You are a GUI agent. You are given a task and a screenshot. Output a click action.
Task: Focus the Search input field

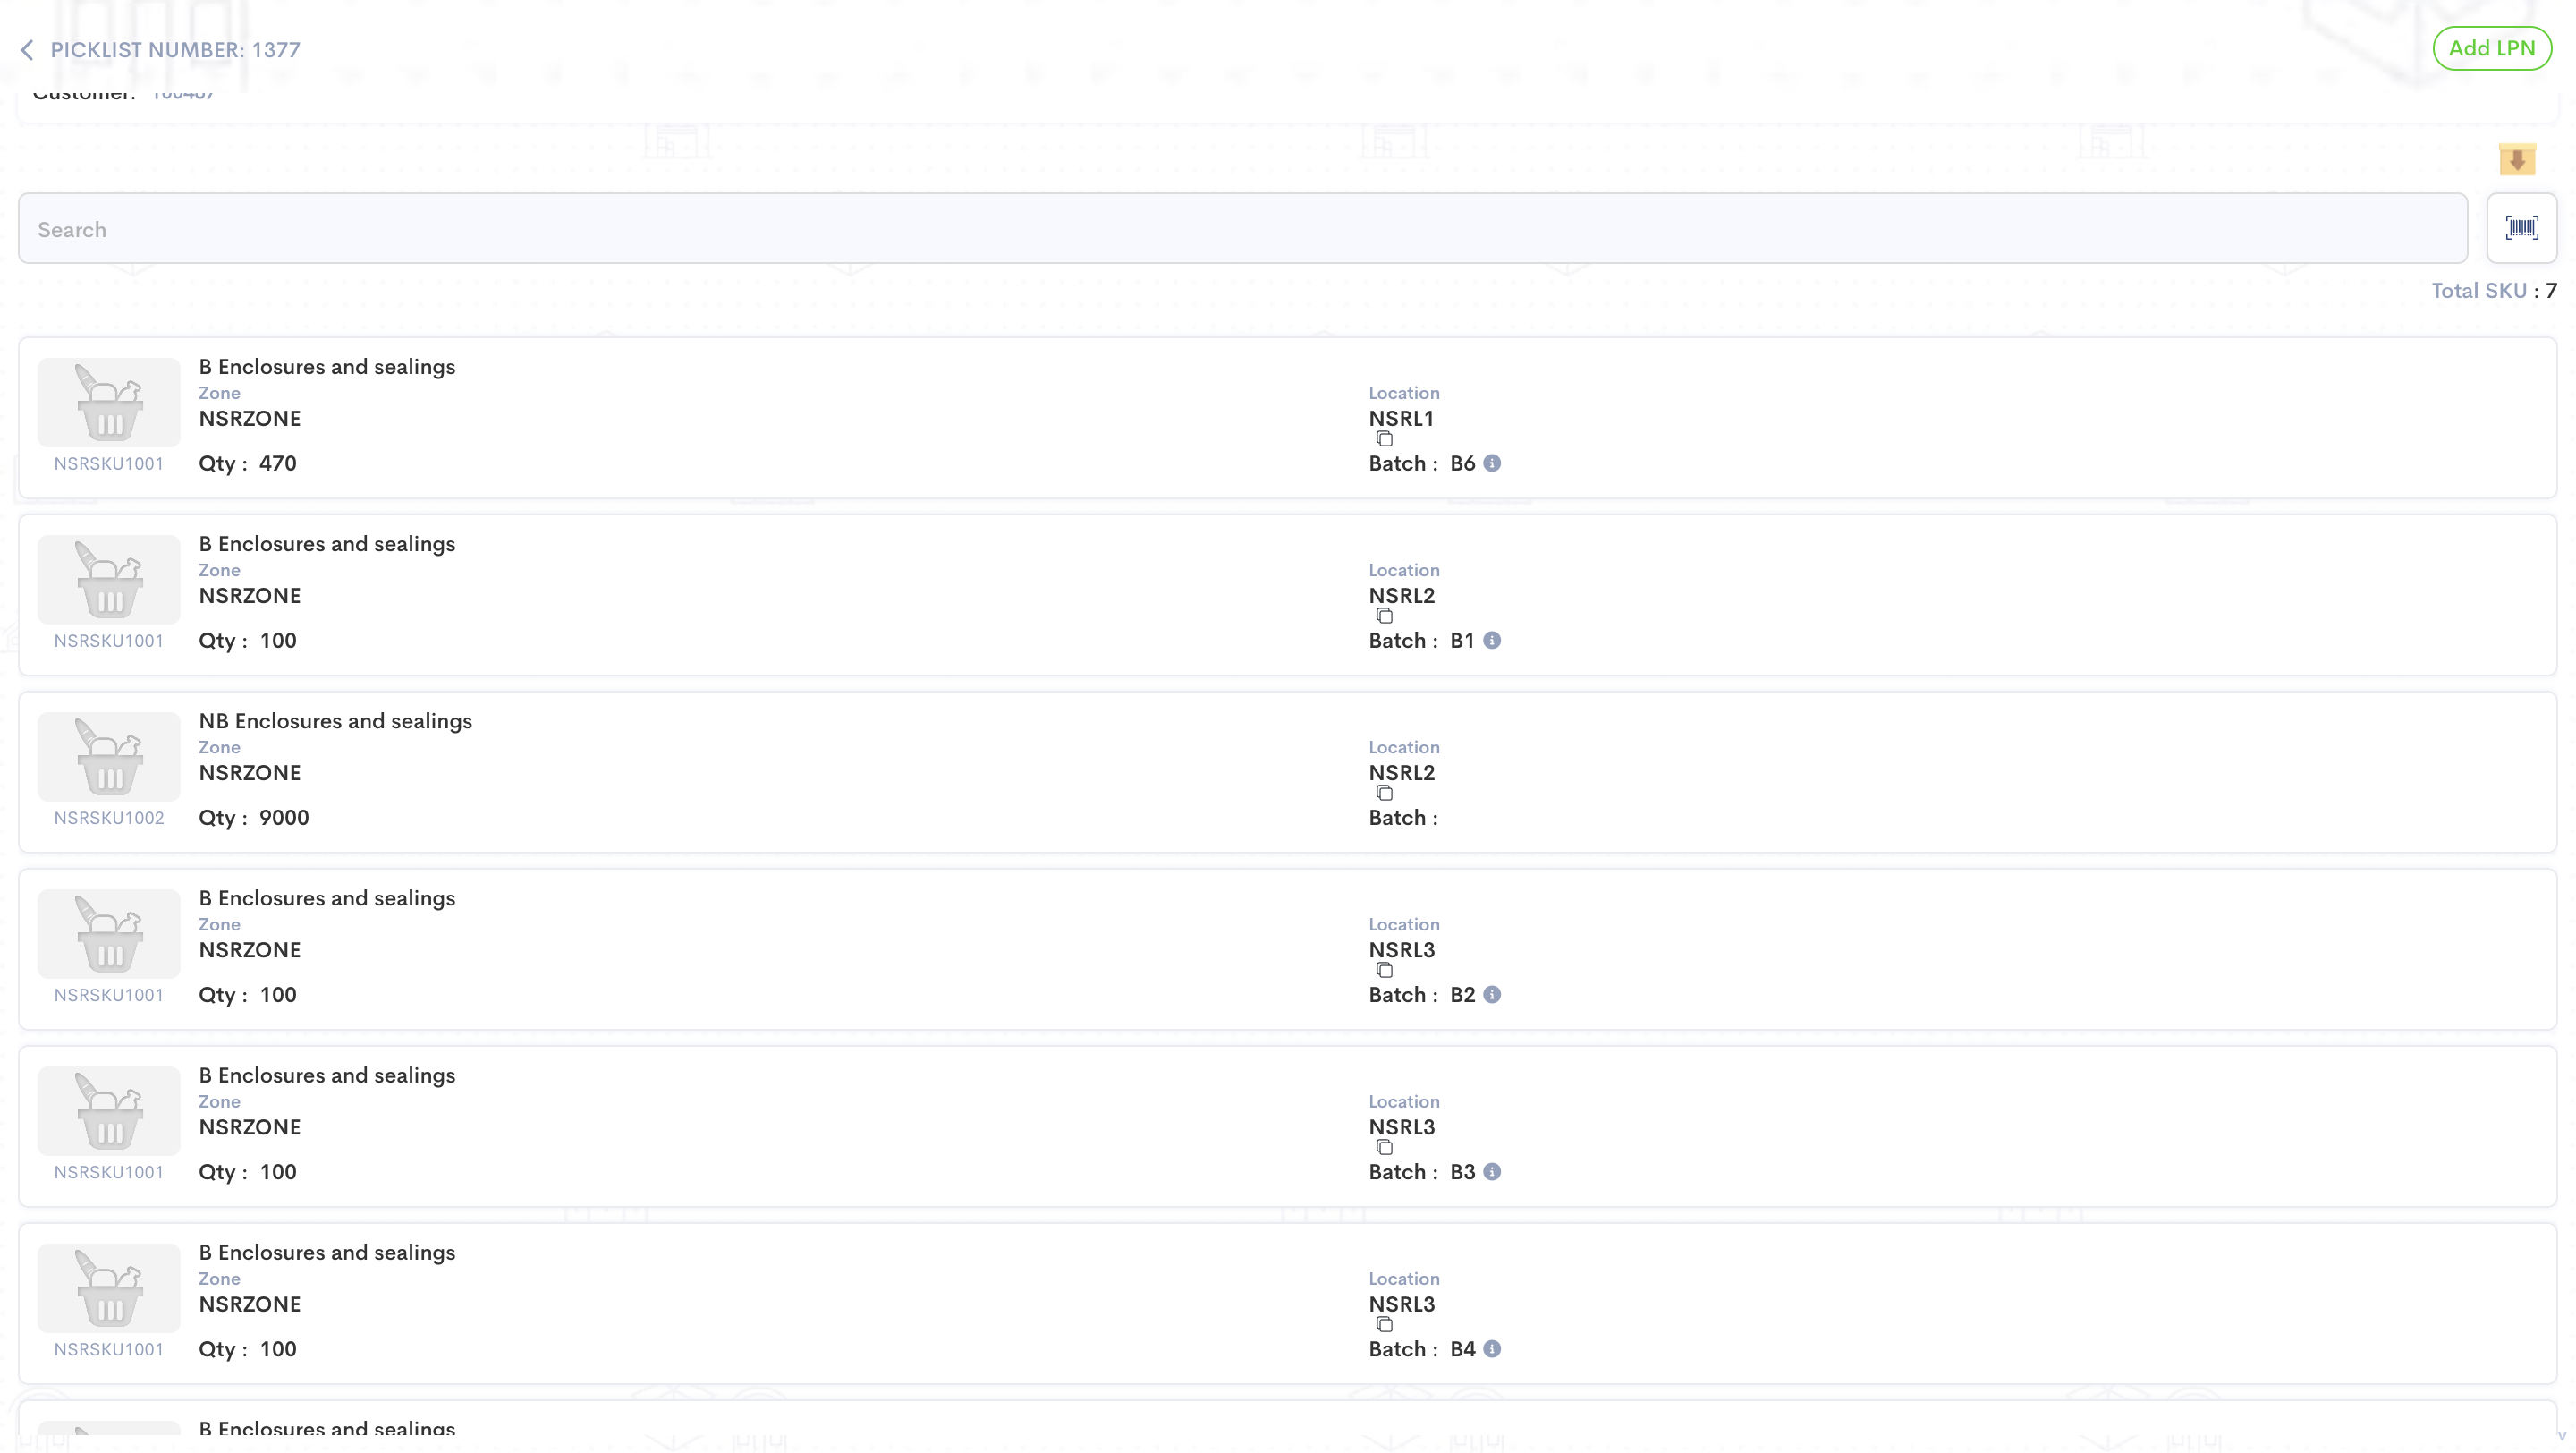pyautogui.click(x=1242, y=229)
